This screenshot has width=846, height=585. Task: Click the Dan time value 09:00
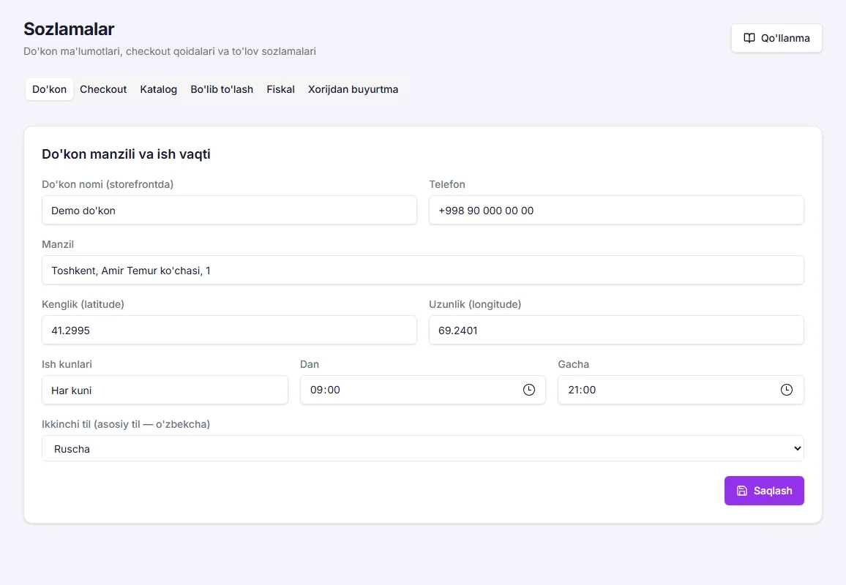(x=325, y=390)
